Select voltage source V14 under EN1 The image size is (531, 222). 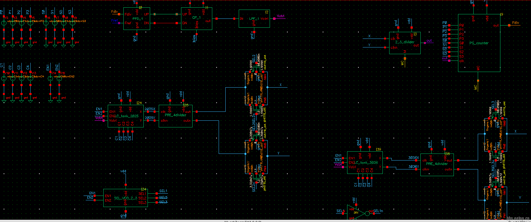pyautogui.click(x=50, y=78)
